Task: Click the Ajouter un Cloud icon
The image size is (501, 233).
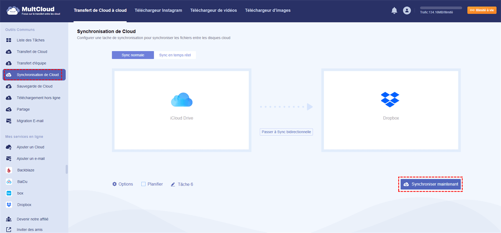Action: pos(9,147)
